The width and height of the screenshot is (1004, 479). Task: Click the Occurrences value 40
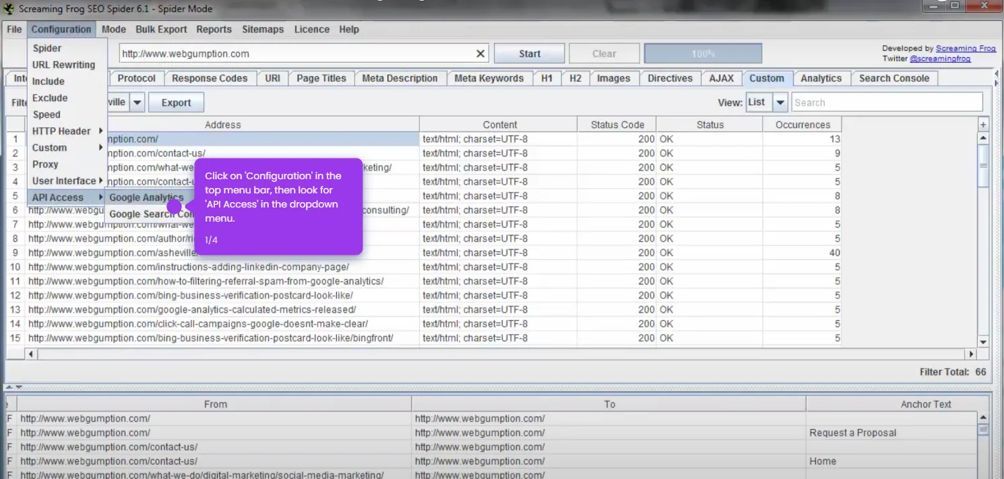834,253
